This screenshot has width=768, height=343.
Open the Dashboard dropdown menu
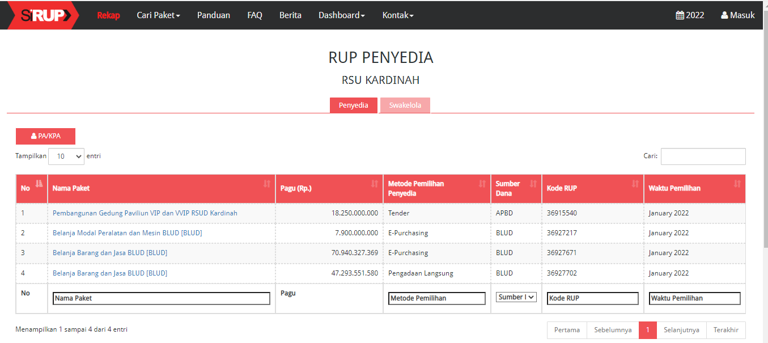click(342, 15)
